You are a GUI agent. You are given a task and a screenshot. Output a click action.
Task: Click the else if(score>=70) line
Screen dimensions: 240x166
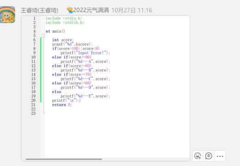[x=72, y=74]
